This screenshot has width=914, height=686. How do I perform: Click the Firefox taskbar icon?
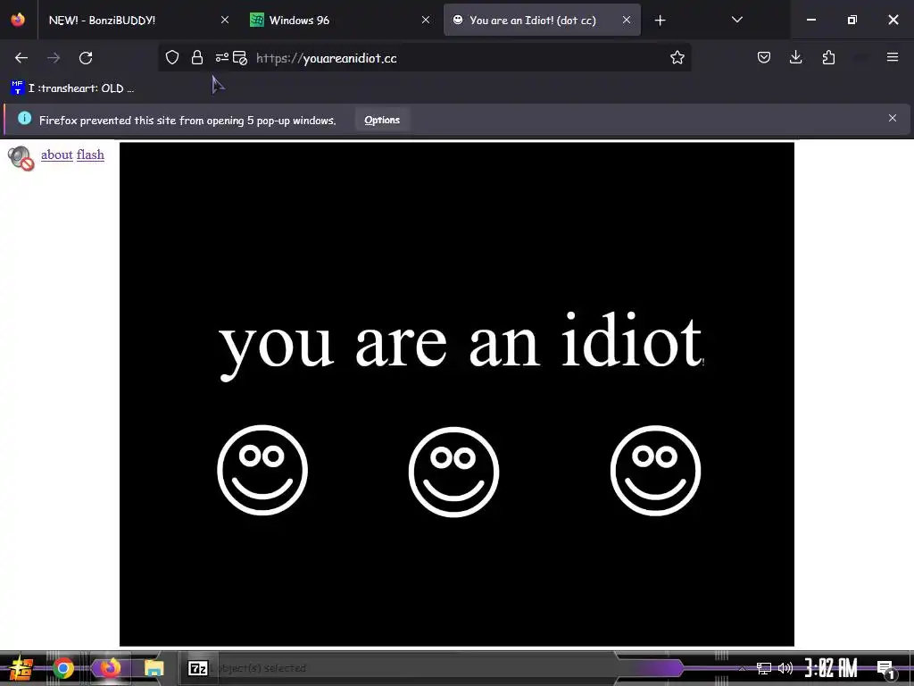click(110, 668)
